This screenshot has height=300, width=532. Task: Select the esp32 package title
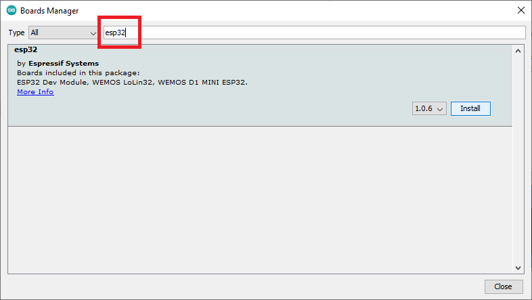coord(26,49)
